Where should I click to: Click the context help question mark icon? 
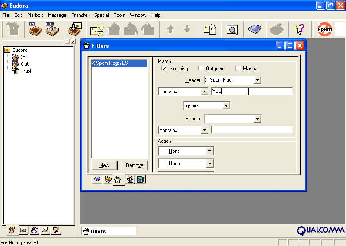click(299, 29)
